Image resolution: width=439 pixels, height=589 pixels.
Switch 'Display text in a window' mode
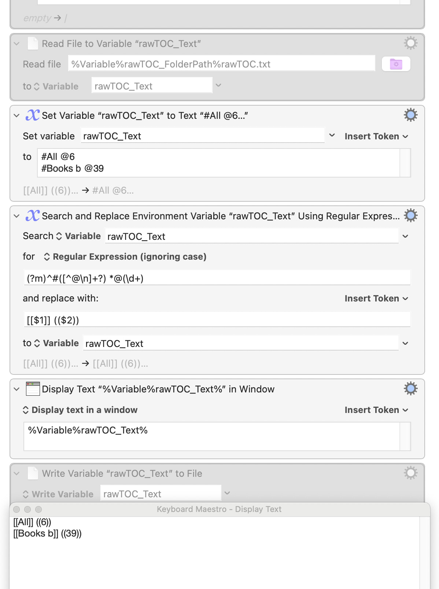point(80,410)
